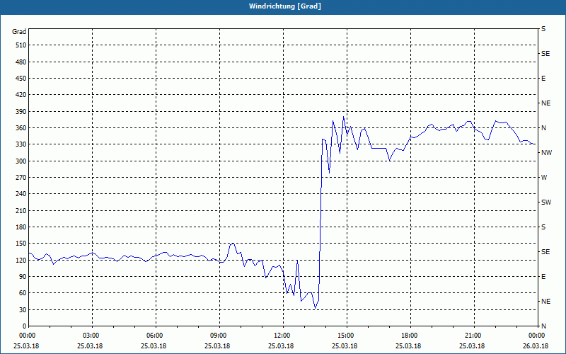Click the 30 y-axis value

pos(23,309)
